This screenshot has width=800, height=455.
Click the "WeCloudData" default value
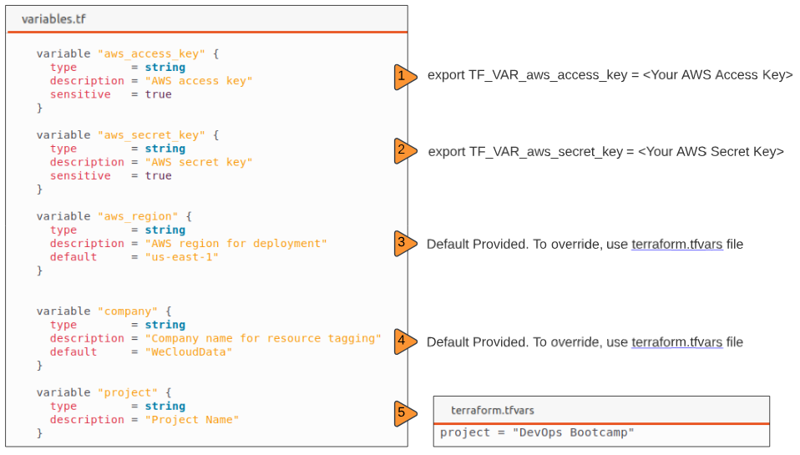point(189,352)
